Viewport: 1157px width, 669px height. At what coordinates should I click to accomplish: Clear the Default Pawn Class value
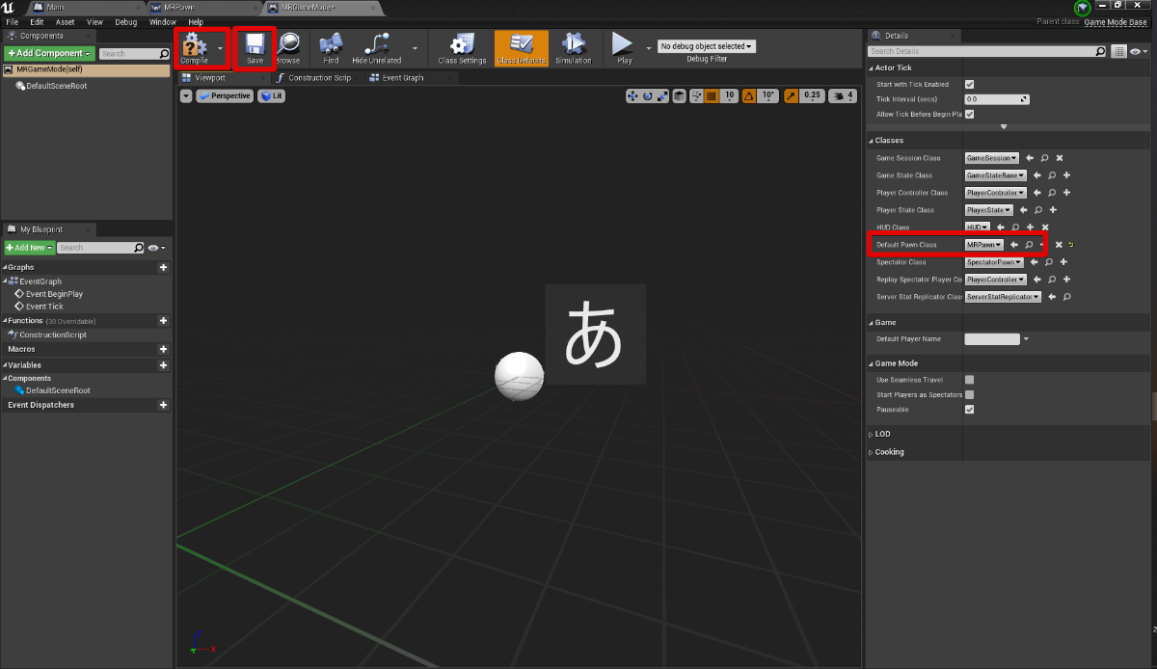pos(1059,245)
